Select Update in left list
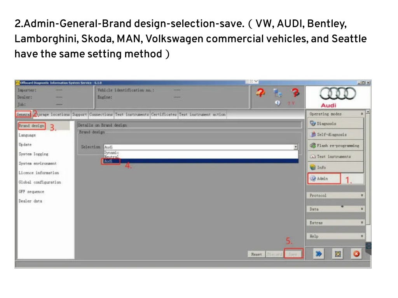Image resolution: width=398 pixels, height=298 pixels. pyautogui.click(x=25, y=144)
